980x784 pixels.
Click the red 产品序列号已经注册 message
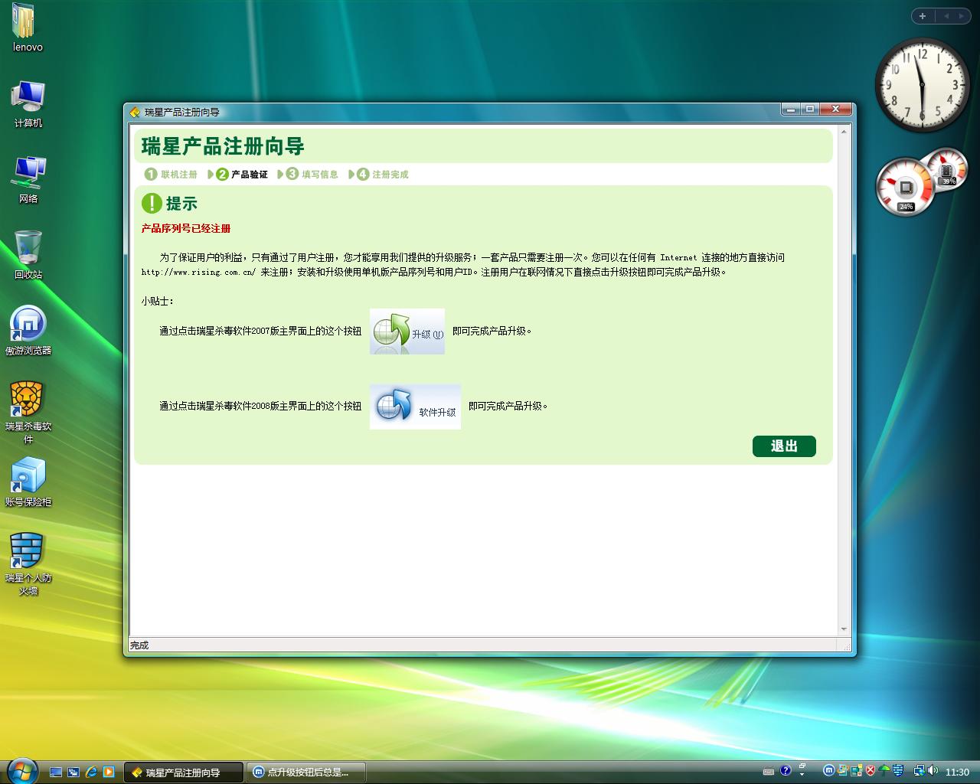[186, 228]
